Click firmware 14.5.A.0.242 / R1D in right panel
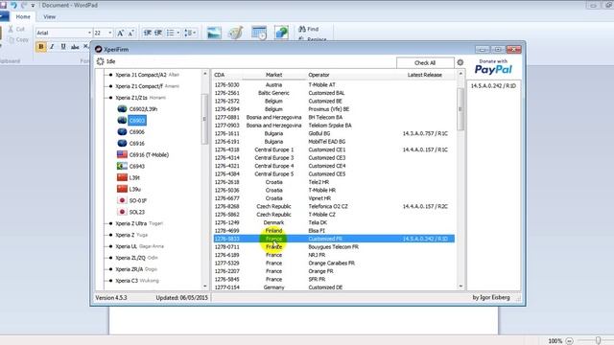The image size is (614, 345). (493, 85)
